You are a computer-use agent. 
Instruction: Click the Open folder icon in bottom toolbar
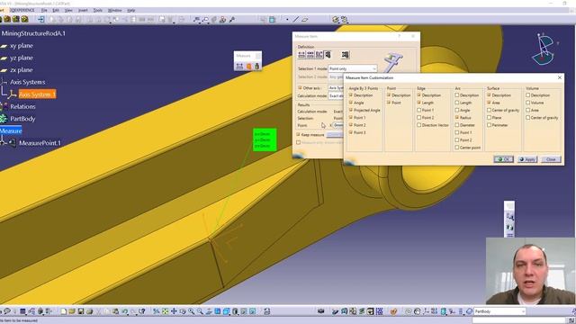click(72, 311)
